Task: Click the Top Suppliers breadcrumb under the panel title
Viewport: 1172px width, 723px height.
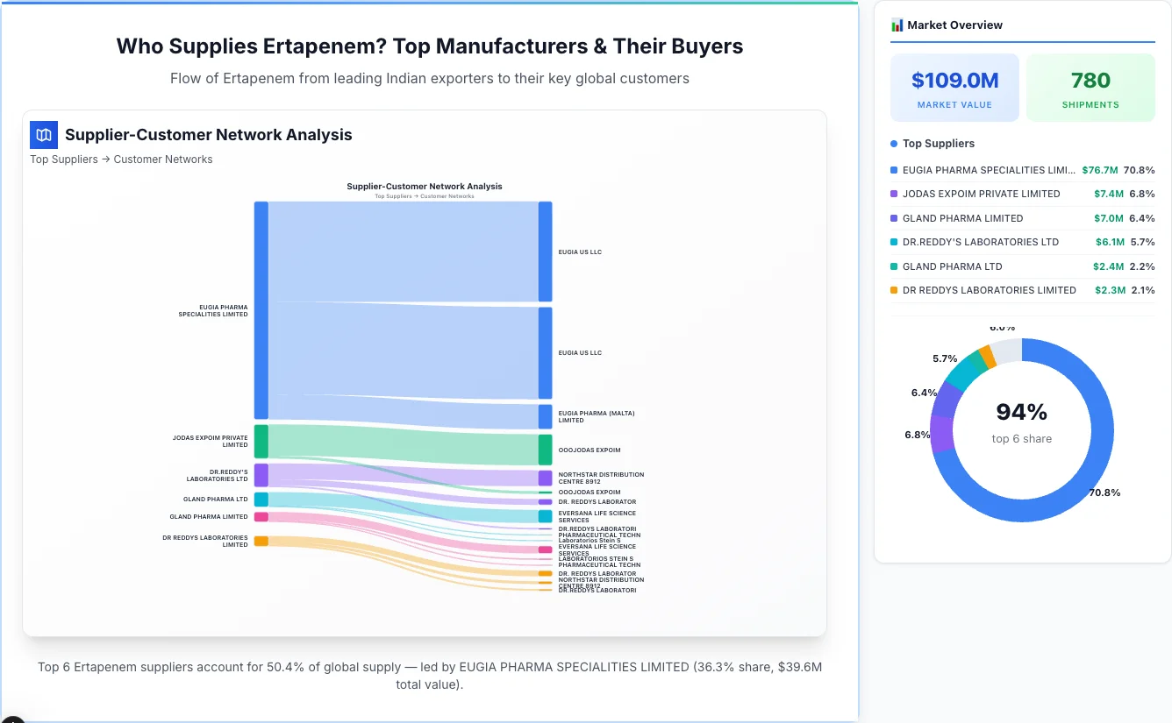Action: 64,159
